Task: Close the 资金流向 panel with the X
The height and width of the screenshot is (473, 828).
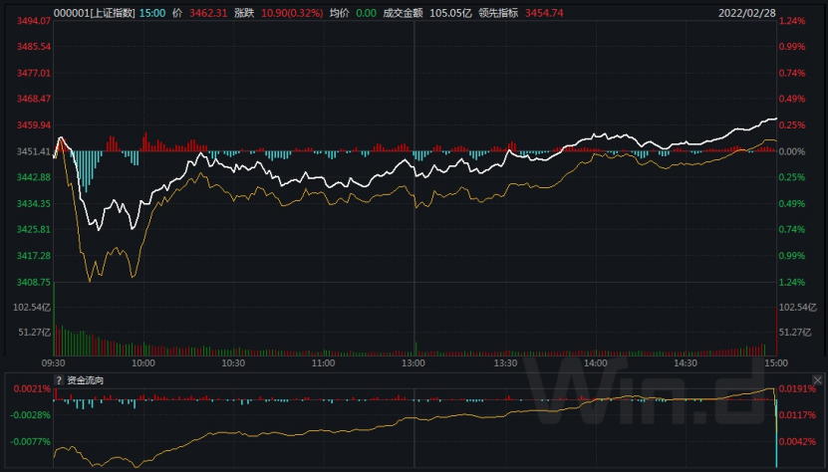Action: 817,380
